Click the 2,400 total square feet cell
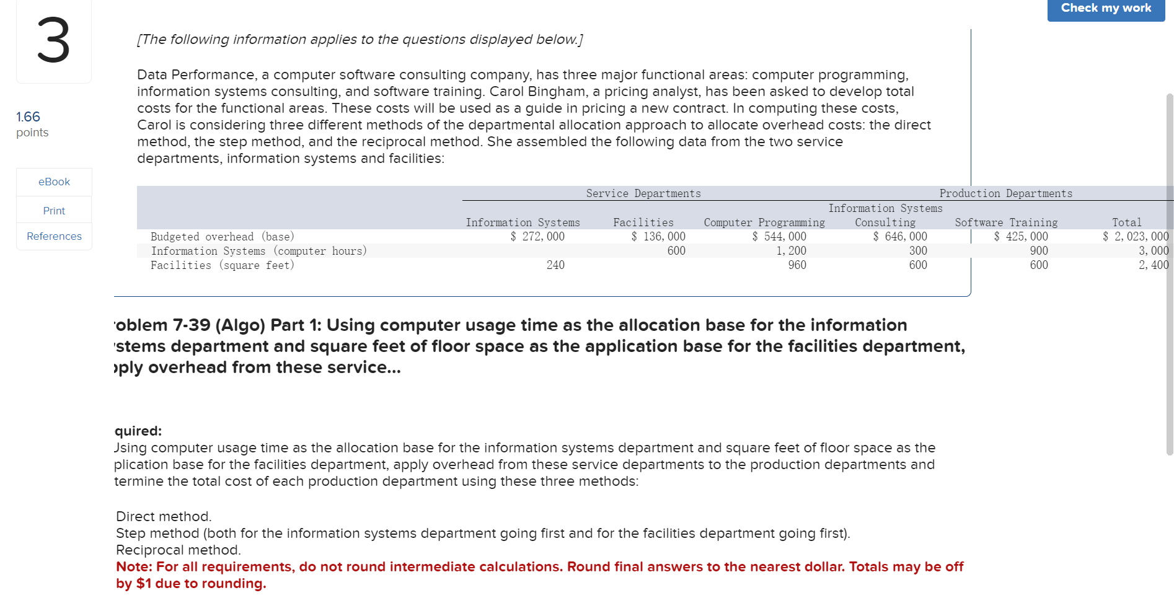Viewport: 1174px width, 598px height. (1154, 265)
